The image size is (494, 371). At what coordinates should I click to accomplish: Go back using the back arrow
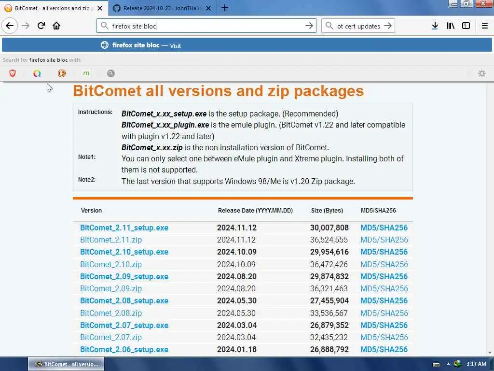[x=10, y=26]
